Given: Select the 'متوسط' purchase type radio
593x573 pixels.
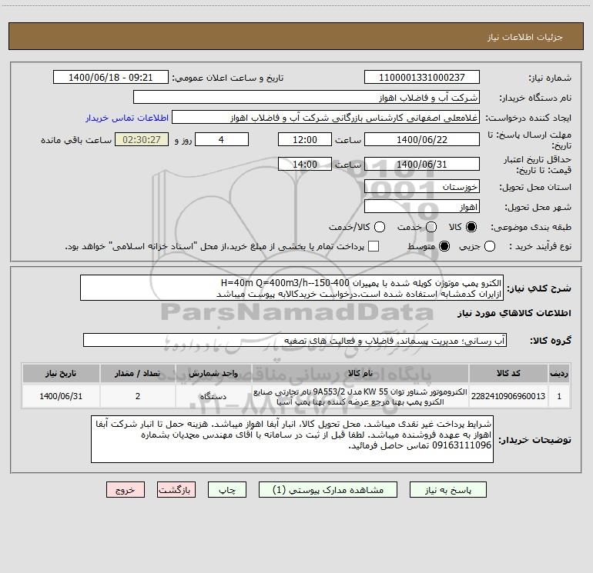Looking at the screenshot, I should (444, 246).
